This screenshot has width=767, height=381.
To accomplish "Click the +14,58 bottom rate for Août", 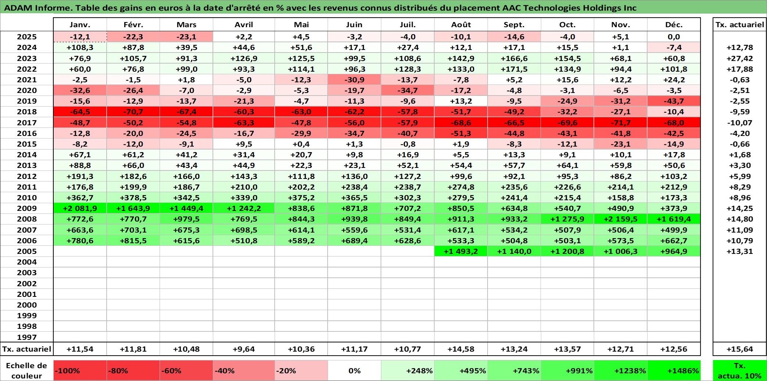I will point(461,349).
